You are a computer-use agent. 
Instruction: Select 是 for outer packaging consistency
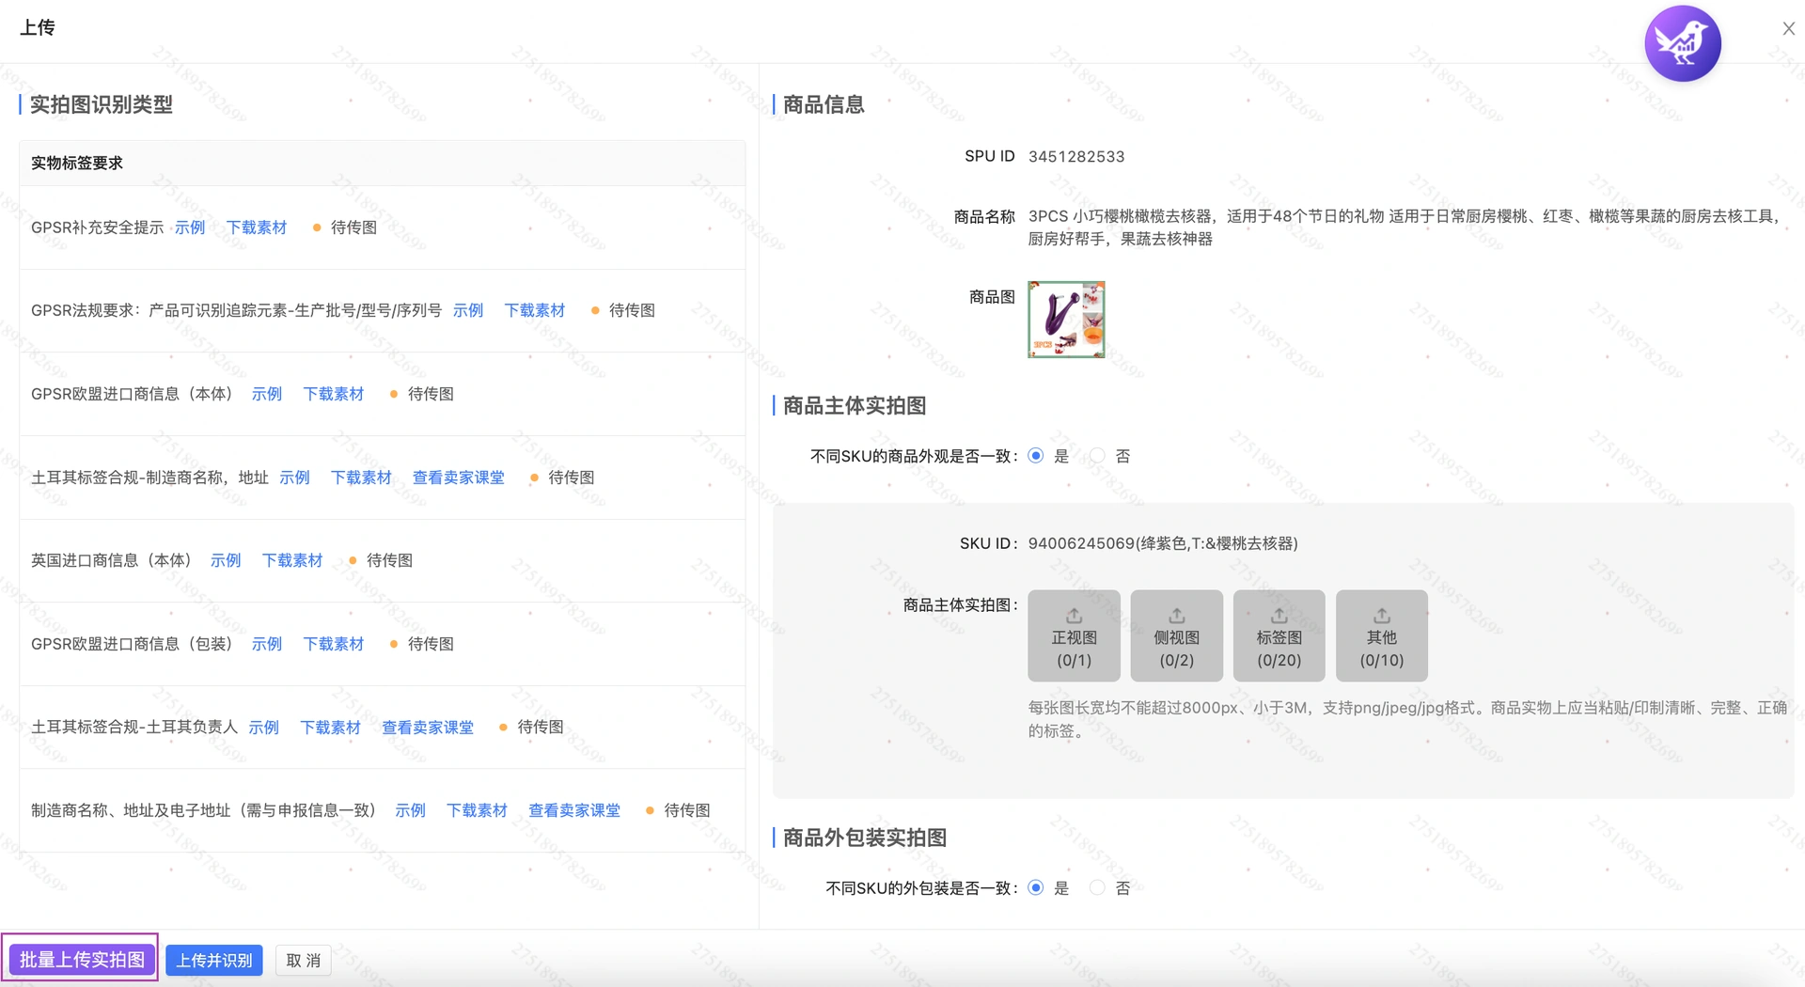(1036, 887)
